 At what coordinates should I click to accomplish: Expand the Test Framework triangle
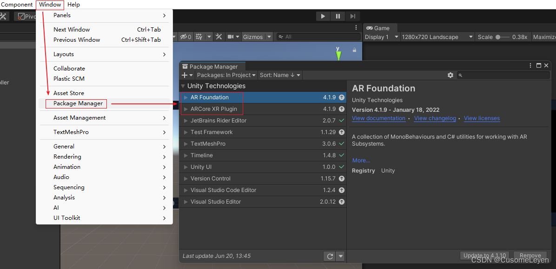coord(186,132)
